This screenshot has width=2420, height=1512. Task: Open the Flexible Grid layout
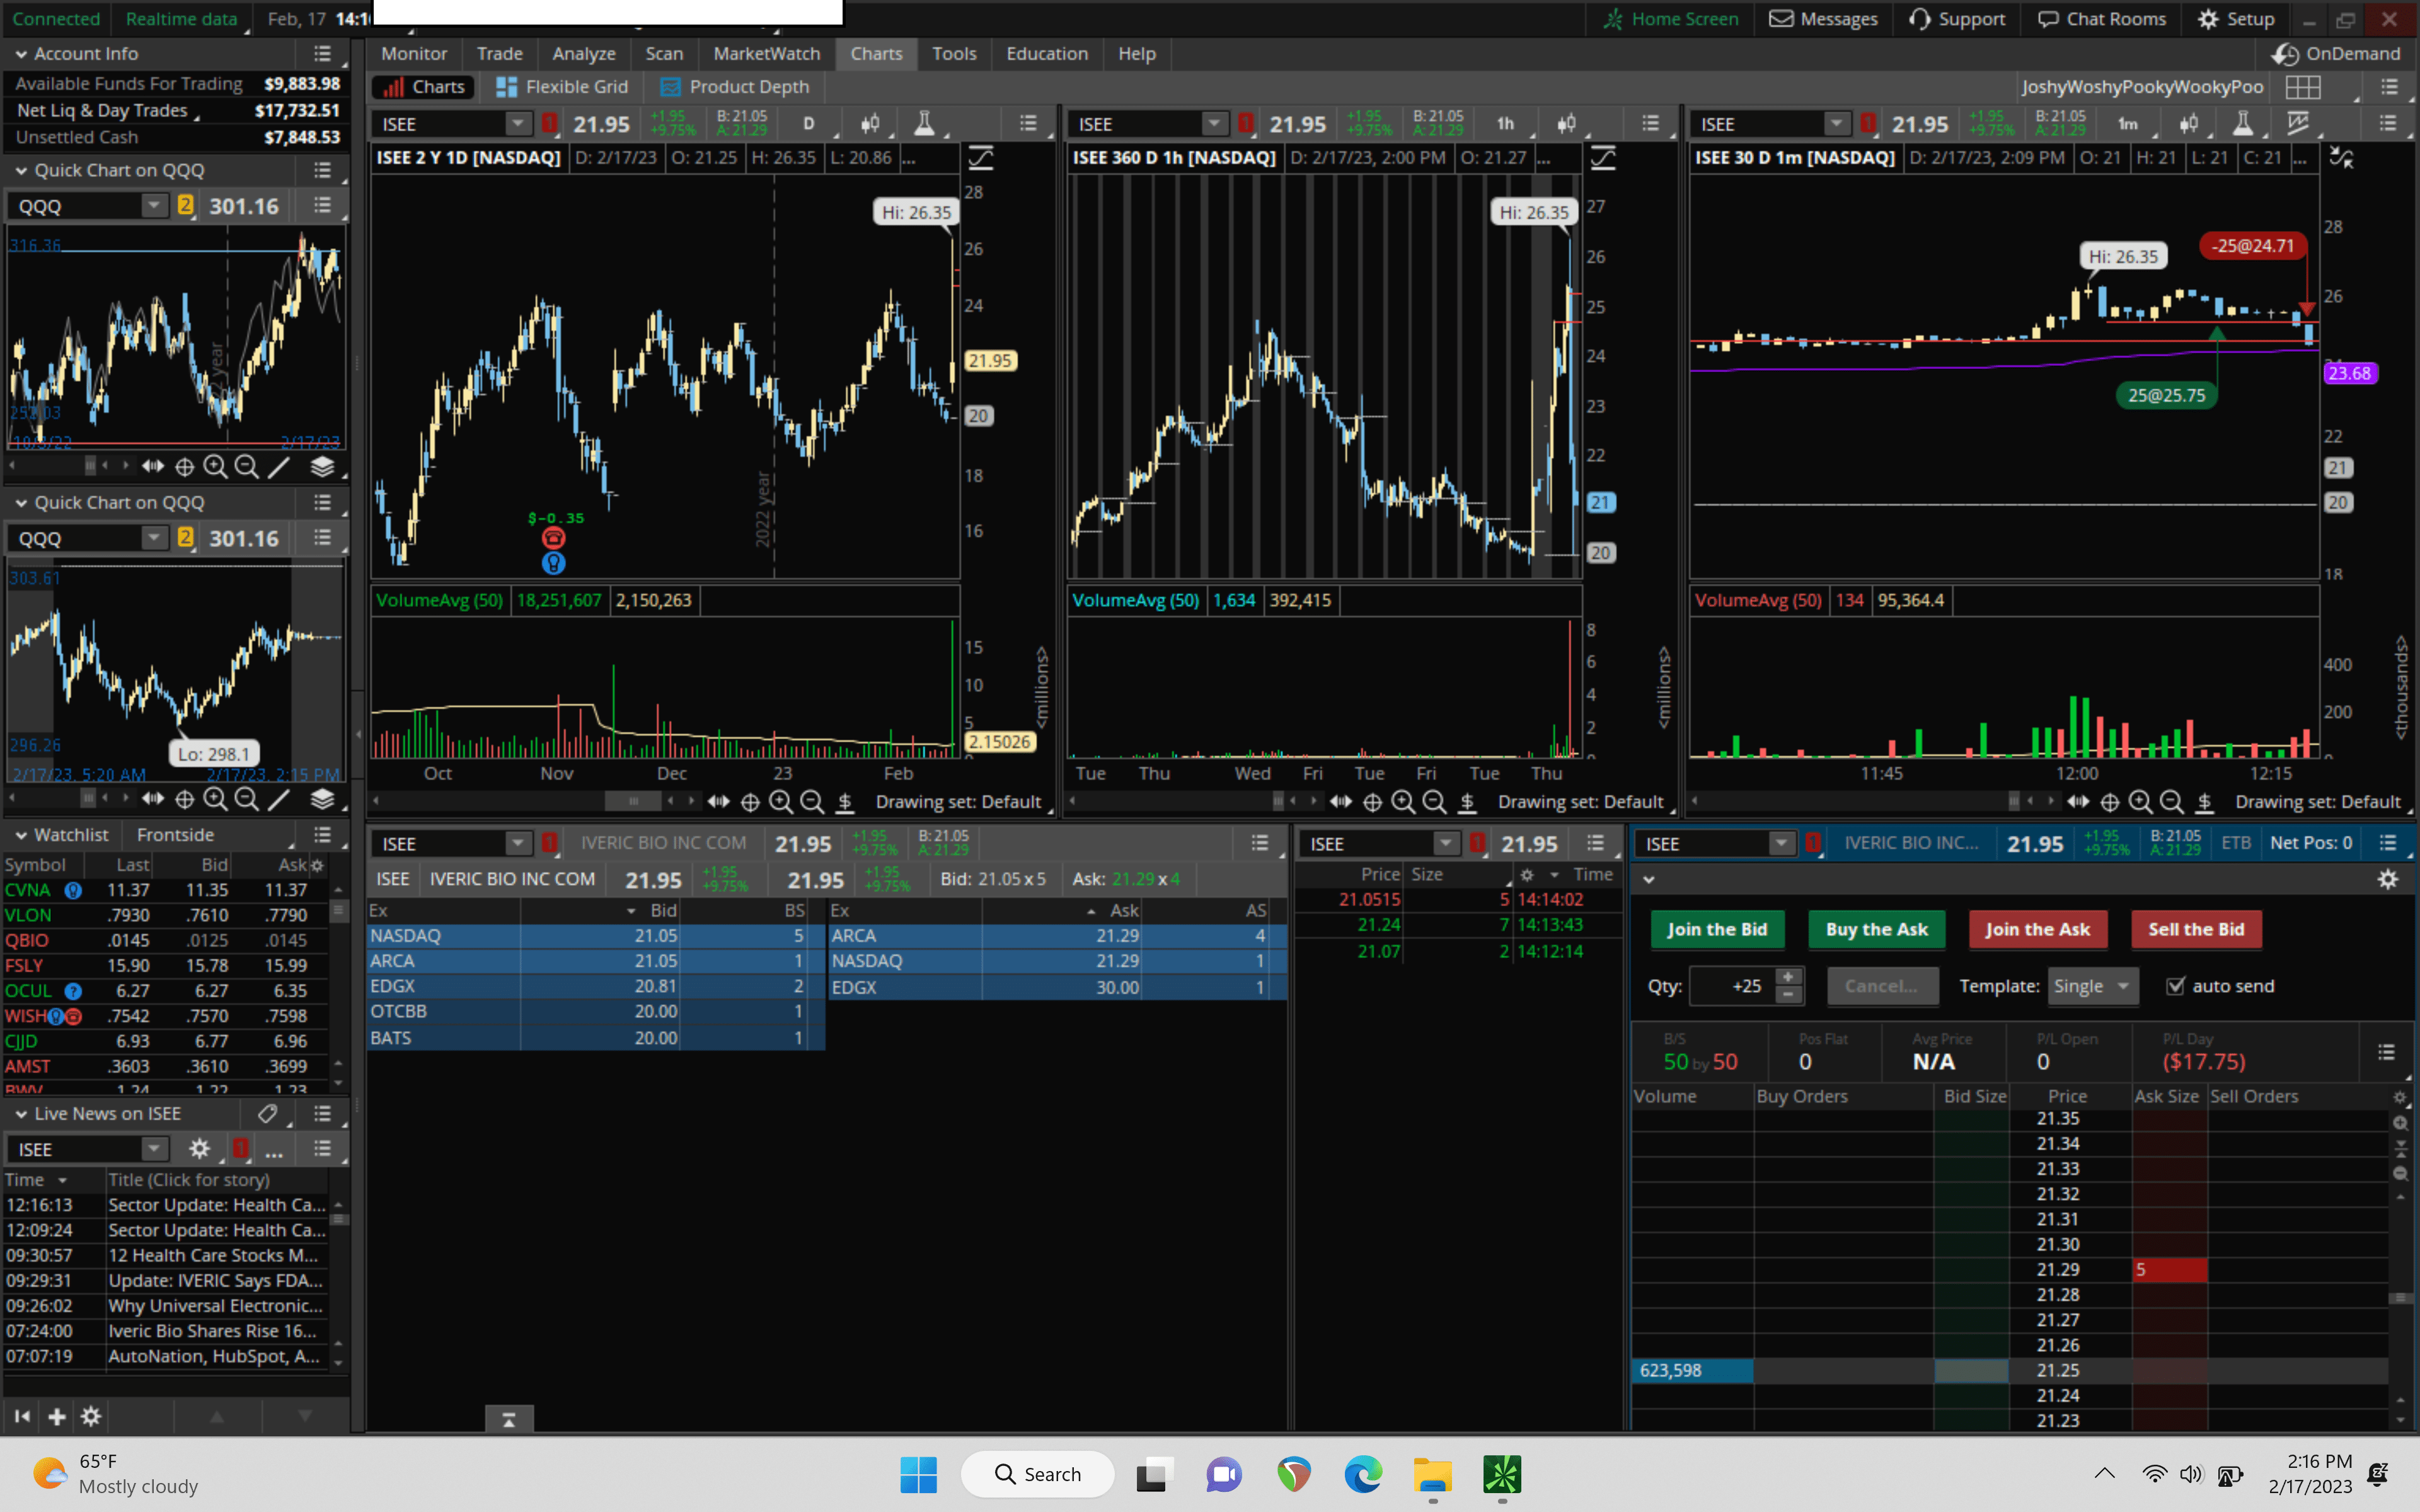(x=563, y=87)
